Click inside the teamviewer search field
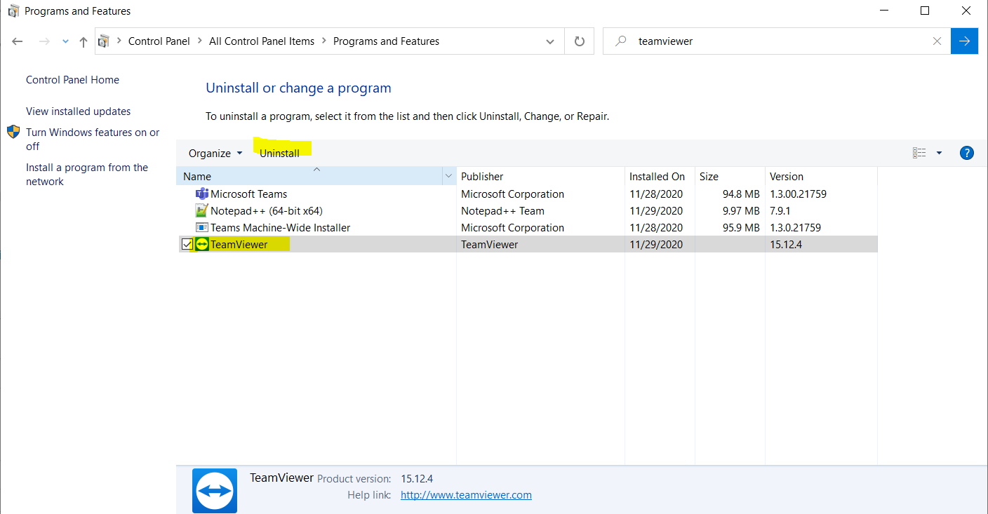Image resolution: width=988 pixels, height=514 pixels. pos(772,41)
